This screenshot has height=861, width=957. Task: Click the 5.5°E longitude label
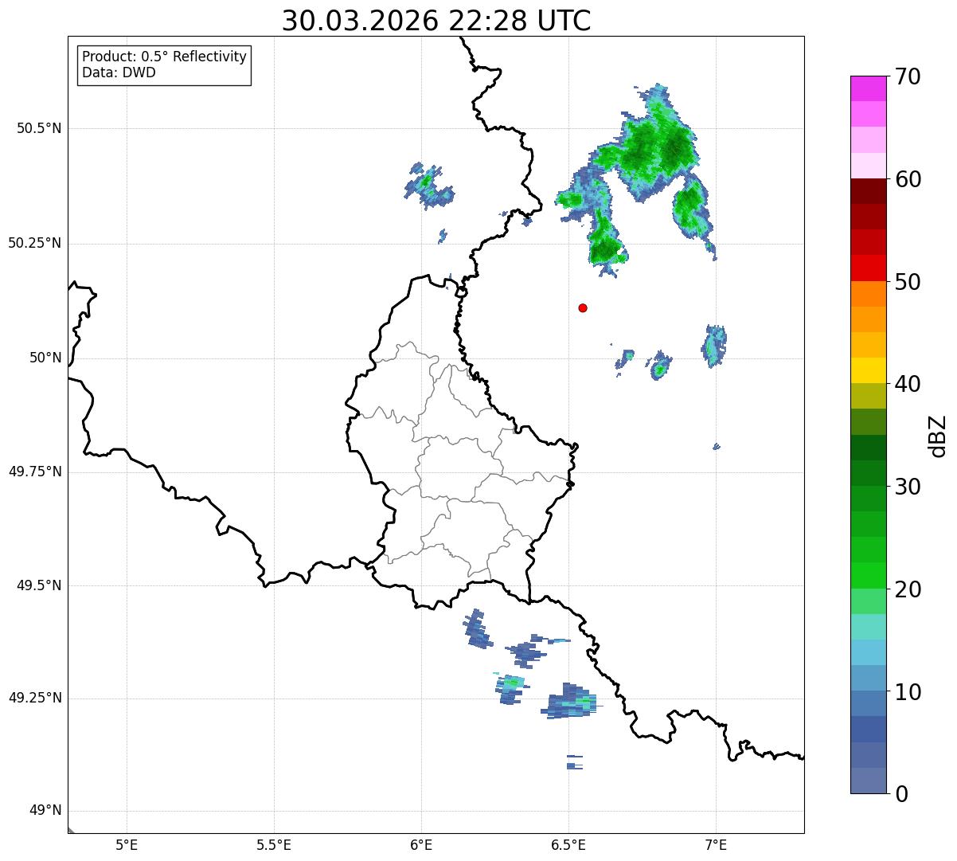point(274,845)
